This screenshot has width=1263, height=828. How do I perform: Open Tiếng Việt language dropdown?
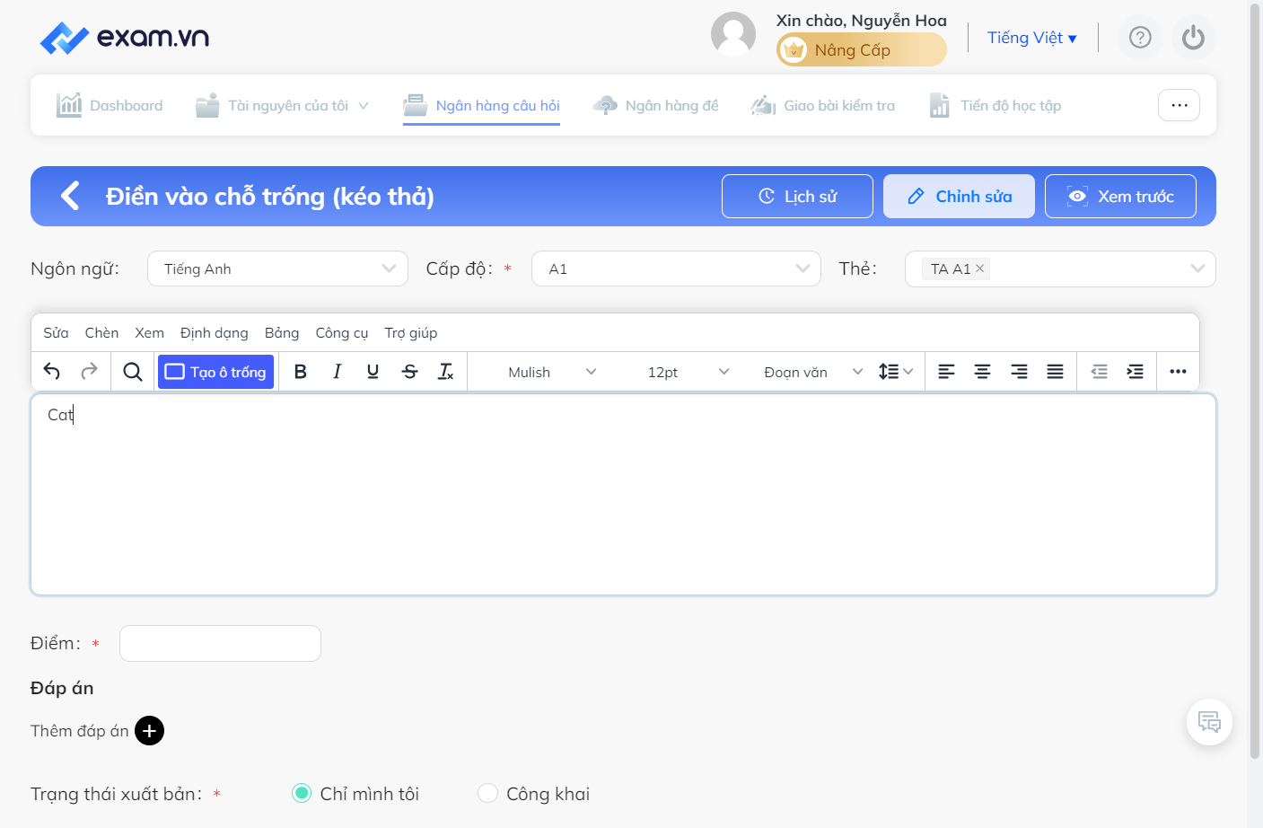1031,38
